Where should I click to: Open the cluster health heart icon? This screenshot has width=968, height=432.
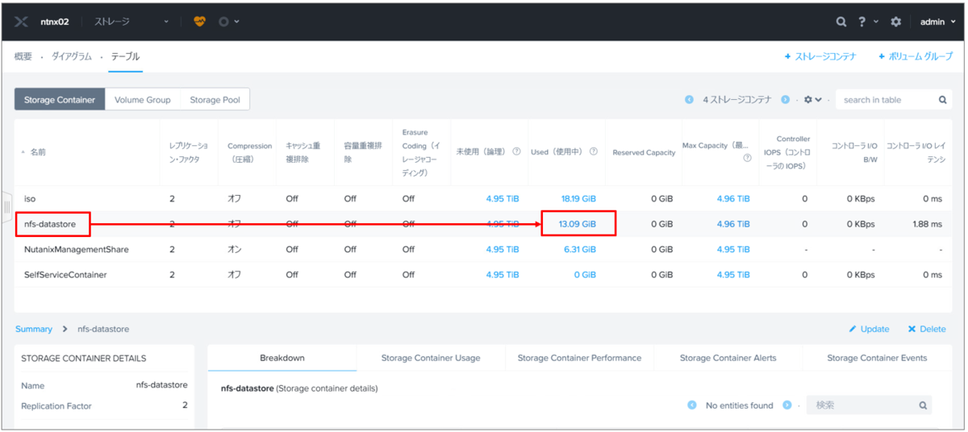[200, 22]
